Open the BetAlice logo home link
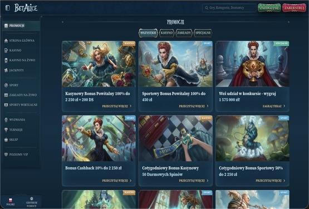Screen dimensions: 309x209 [26, 8]
